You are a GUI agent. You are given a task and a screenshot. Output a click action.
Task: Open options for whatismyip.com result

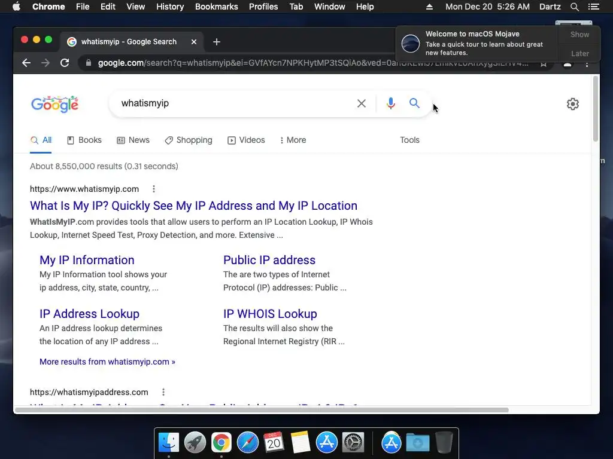point(154,189)
